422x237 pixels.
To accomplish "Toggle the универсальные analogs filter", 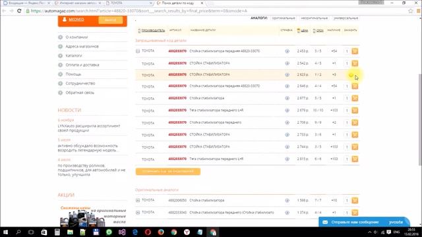I will tap(346, 18).
